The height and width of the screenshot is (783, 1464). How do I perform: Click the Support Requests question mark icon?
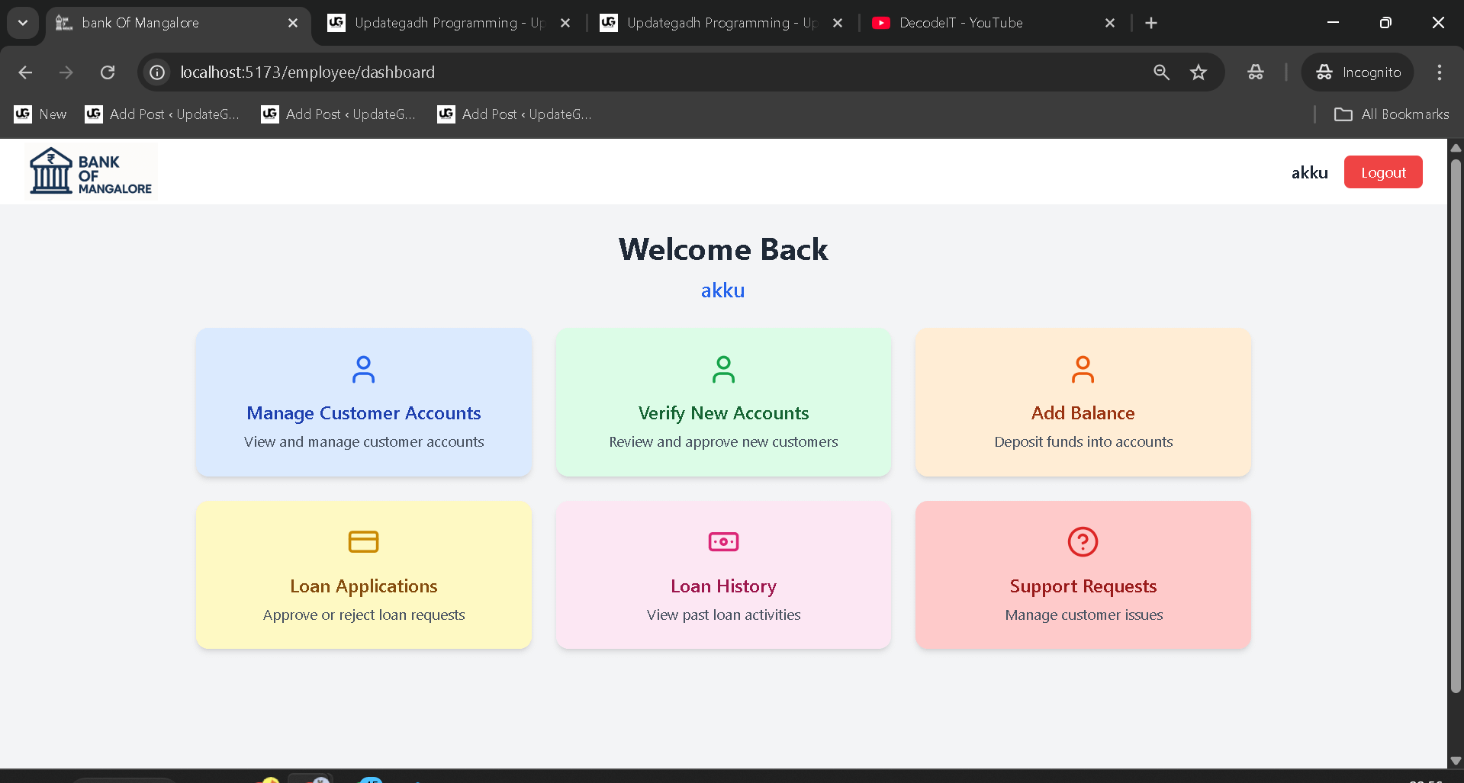(1083, 541)
